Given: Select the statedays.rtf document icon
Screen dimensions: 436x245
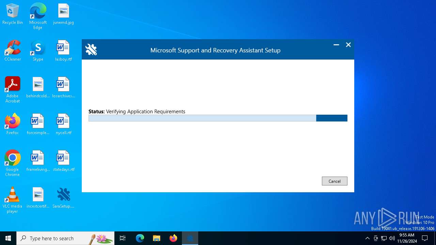Looking at the screenshot, I should point(63,161).
